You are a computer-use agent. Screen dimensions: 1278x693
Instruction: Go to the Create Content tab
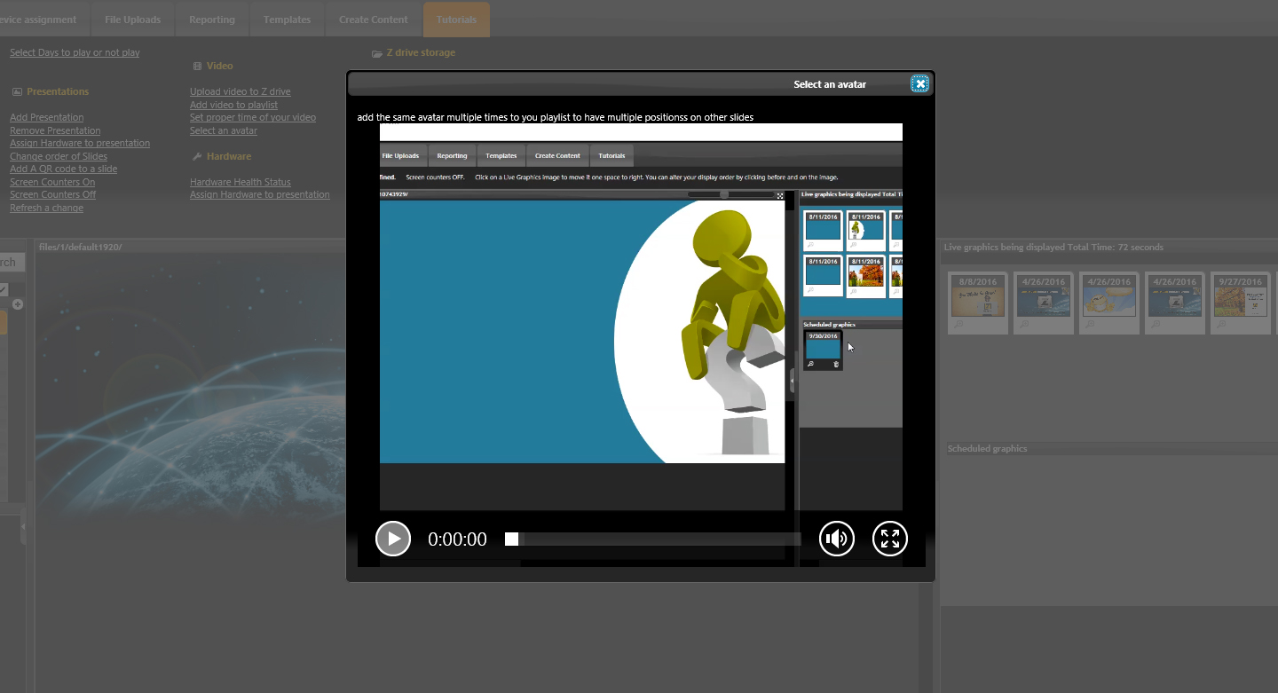click(374, 20)
